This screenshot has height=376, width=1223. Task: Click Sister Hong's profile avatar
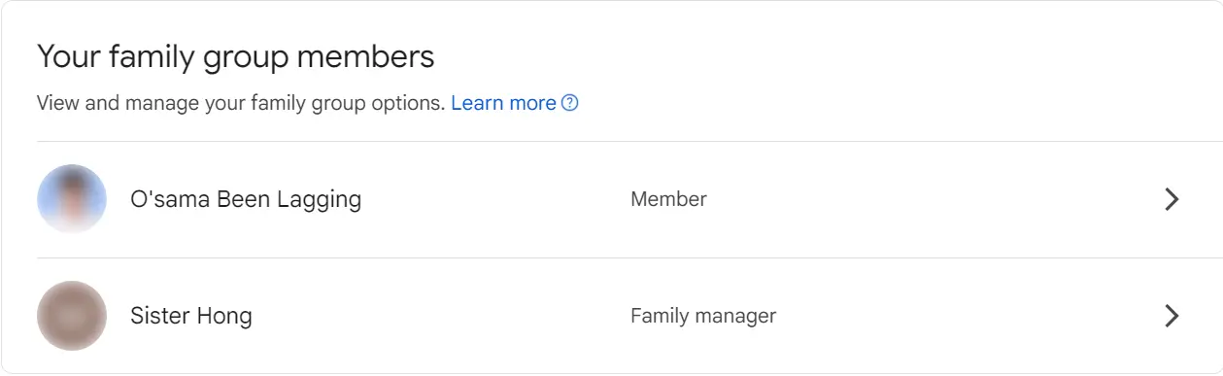point(72,316)
